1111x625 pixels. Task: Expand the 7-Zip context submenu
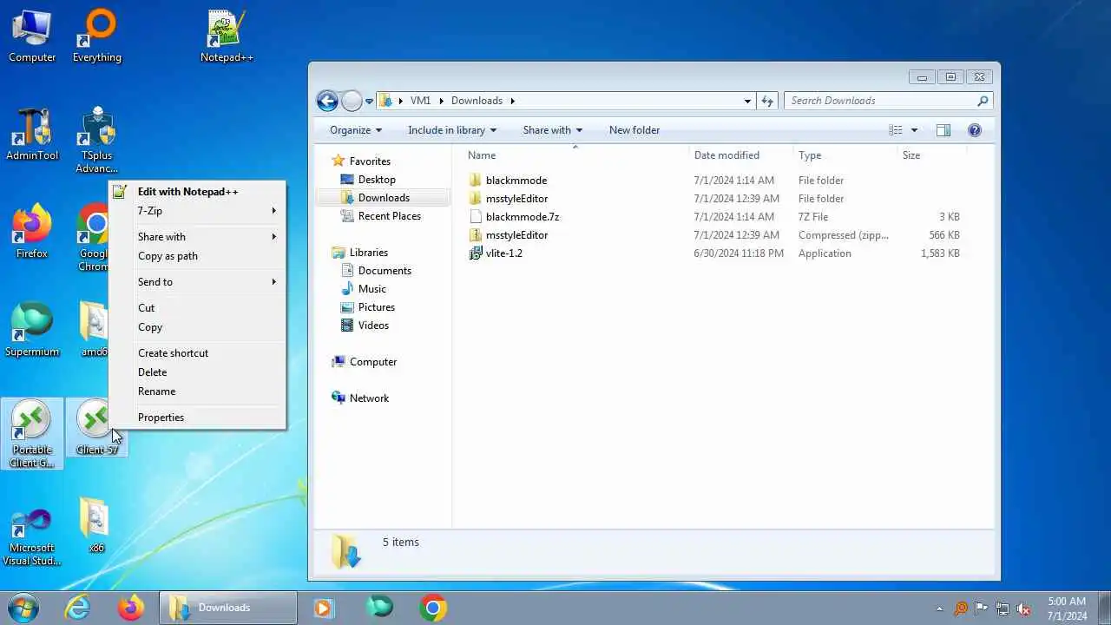click(198, 211)
